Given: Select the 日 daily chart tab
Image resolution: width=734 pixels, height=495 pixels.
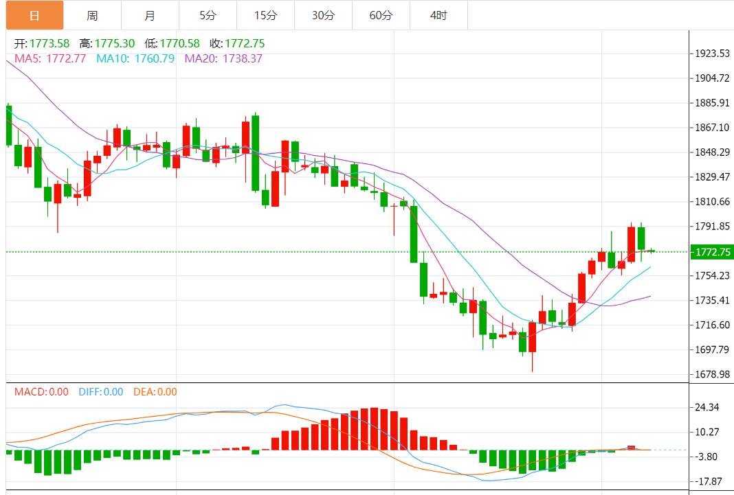Looking at the screenshot, I should [34, 15].
